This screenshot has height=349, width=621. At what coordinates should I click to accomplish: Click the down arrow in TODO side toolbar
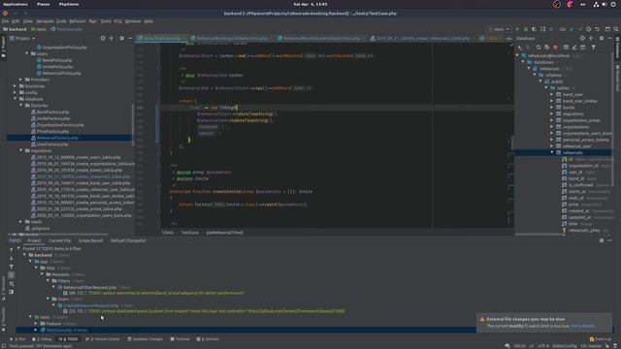tap(11, 258)
